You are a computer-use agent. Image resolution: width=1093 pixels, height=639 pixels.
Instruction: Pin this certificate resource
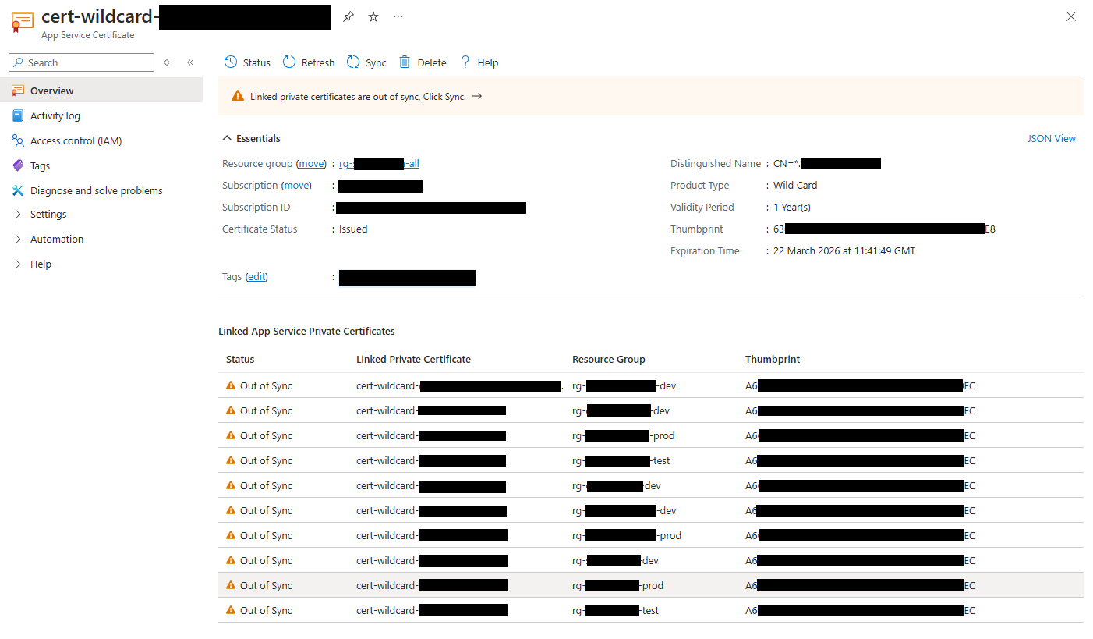pyautogui.click(x=348, y=16)
